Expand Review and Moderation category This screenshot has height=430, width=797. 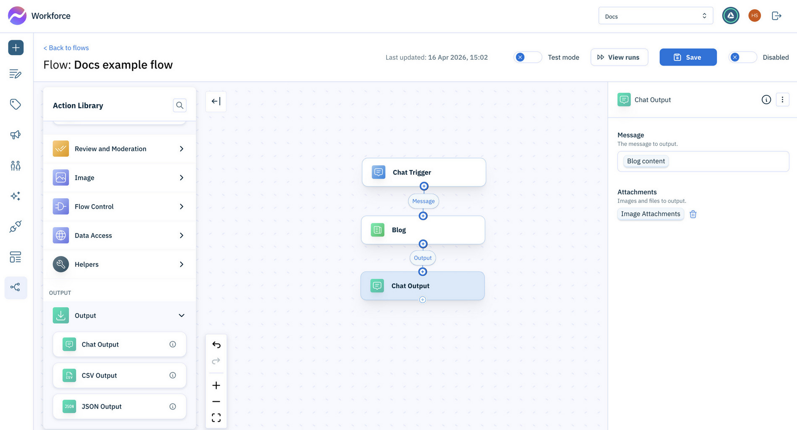120,149
